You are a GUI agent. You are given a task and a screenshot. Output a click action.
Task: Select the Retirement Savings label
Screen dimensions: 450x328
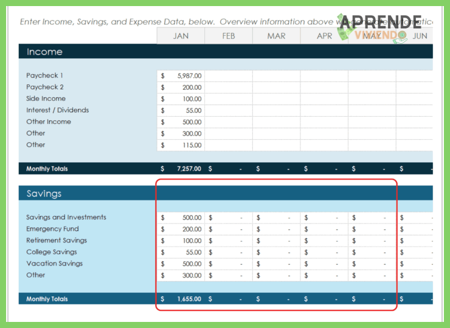pos(57,241)
